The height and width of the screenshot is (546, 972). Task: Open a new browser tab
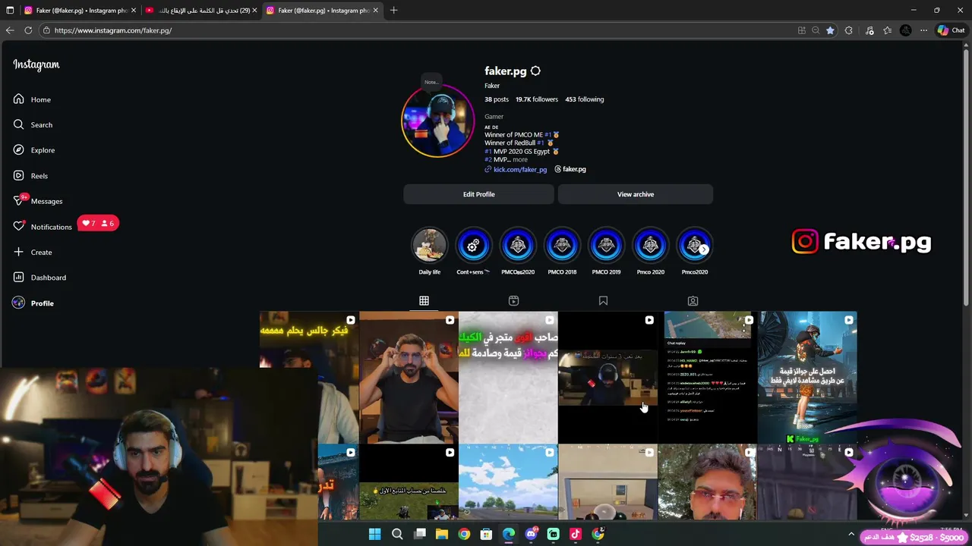(x=393, y=11)
